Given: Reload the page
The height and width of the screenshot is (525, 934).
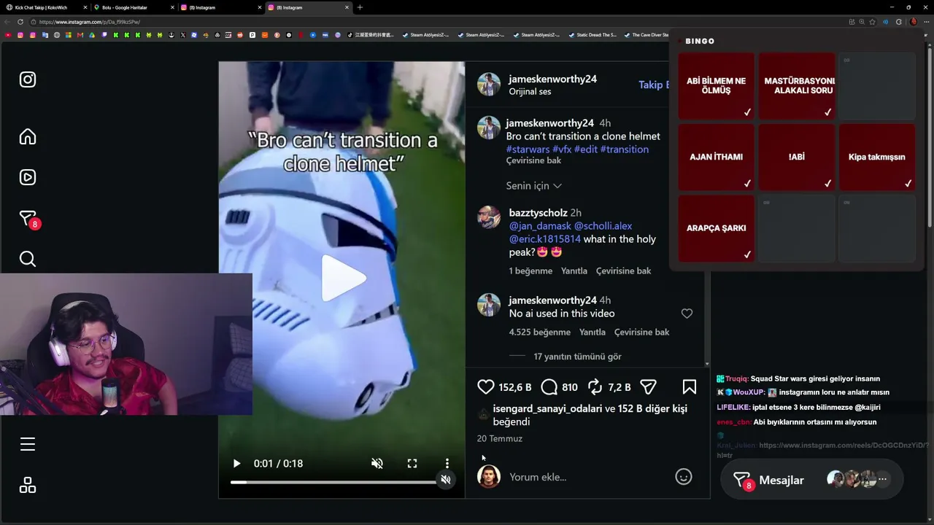Looking at the screenshot, I should [20, 22].
